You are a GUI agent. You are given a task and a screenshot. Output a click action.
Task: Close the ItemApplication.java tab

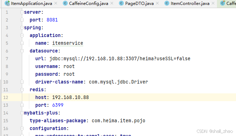coord(56,3)
